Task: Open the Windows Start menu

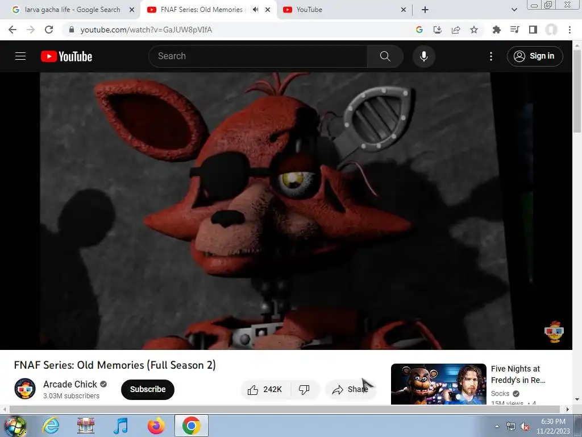Action: (15, 426)
